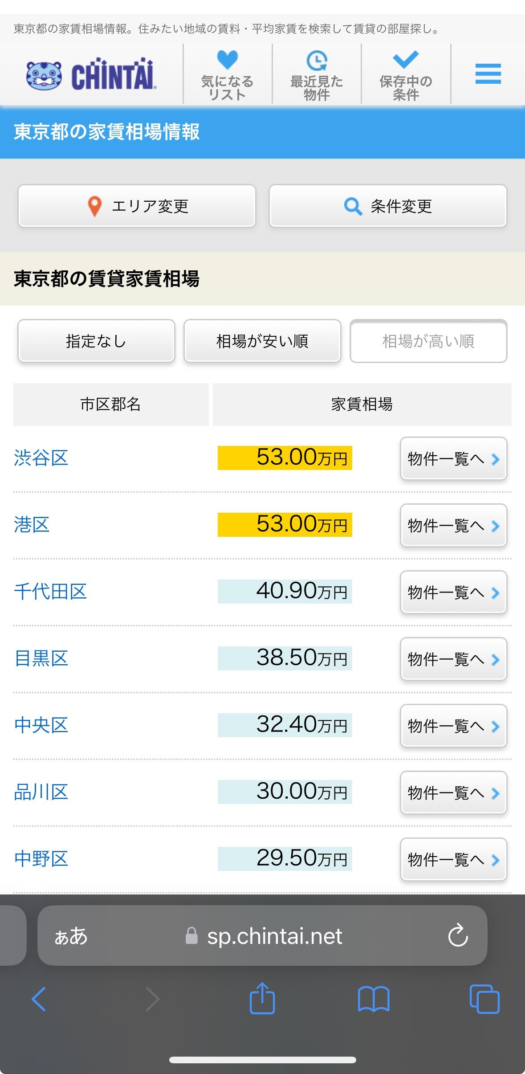Open Safari bookmarks book icon

click(x=374, y=999)
